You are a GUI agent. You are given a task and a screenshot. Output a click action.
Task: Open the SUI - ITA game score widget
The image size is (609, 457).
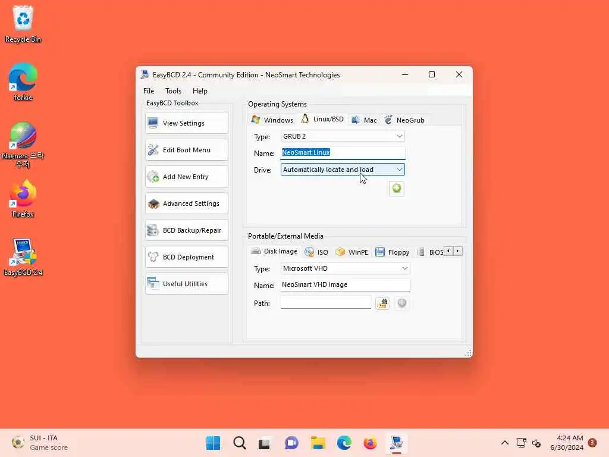tap(40, 443)
